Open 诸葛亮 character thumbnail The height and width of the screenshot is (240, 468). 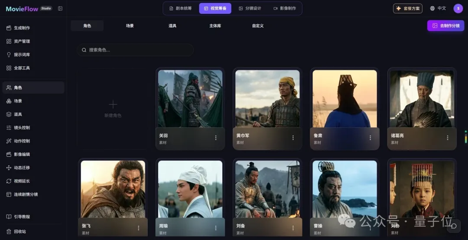pyautogui.click(x=422, y=99)
